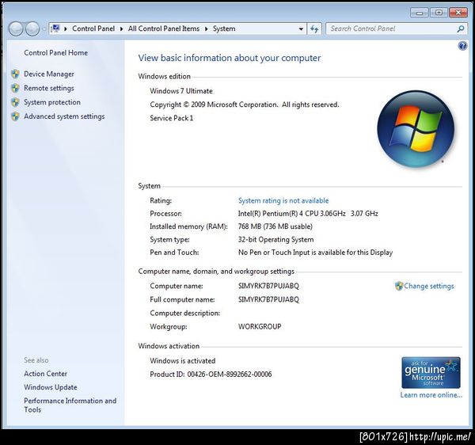
Task: Click the Back navigation arrow button
Action: (x=16, y=29)
